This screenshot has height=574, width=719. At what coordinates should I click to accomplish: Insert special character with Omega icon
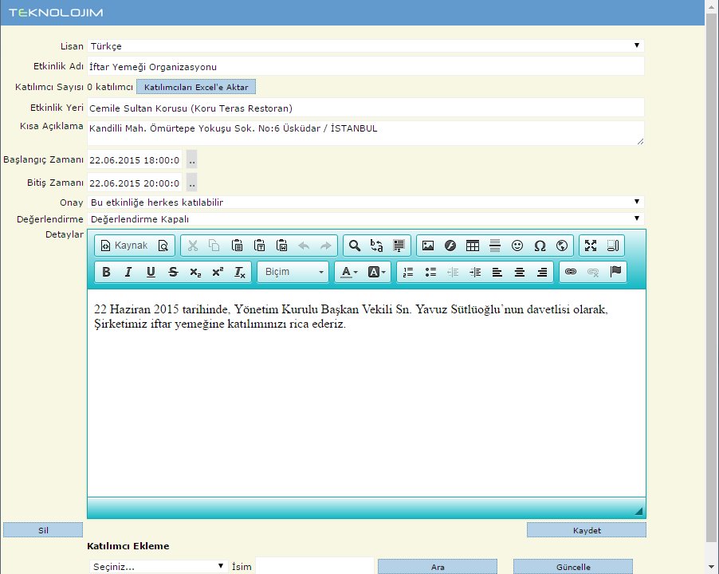(x=540, y=246)
